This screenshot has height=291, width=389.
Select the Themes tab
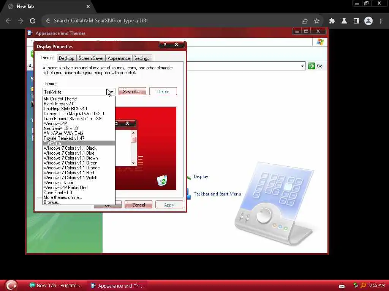pos(47,58)
